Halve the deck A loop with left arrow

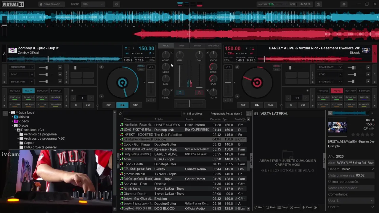point(73,98)
